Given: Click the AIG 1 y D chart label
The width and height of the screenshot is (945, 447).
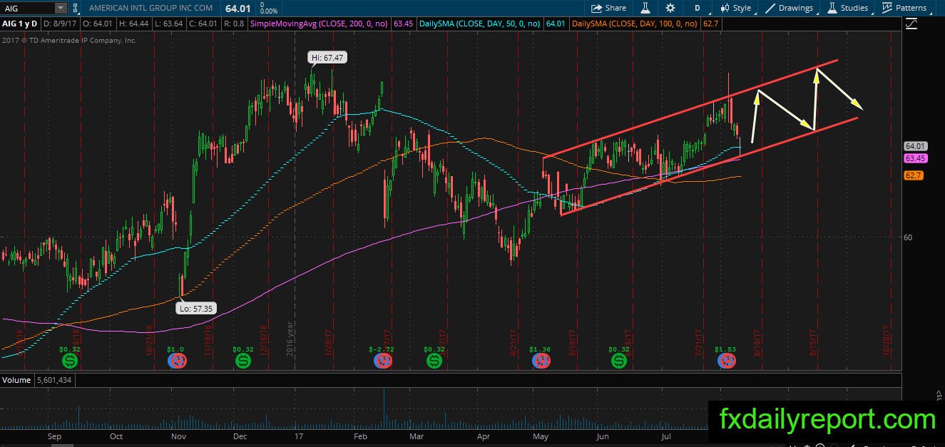Looking at the screenshot, I should click(x=20, y=24).
